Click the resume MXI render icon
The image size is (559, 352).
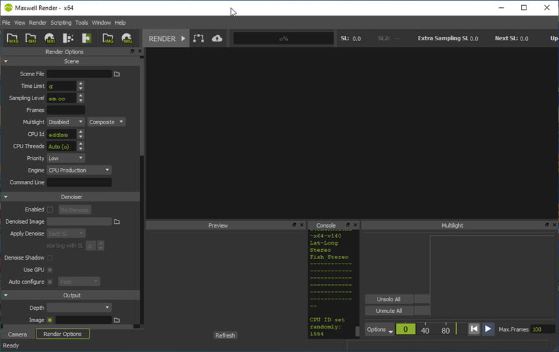[x=49, y=38]
